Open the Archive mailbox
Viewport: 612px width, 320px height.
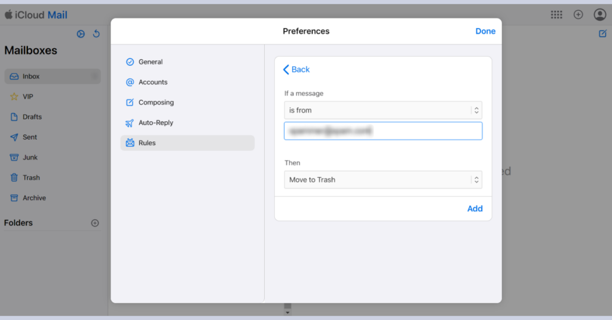(x=34, y=198)
